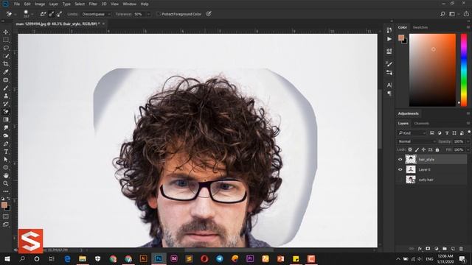The image size is (472, 265).
Task: Enable Protect Foreground Color checkbox
Action: click(x=159, y=14)
